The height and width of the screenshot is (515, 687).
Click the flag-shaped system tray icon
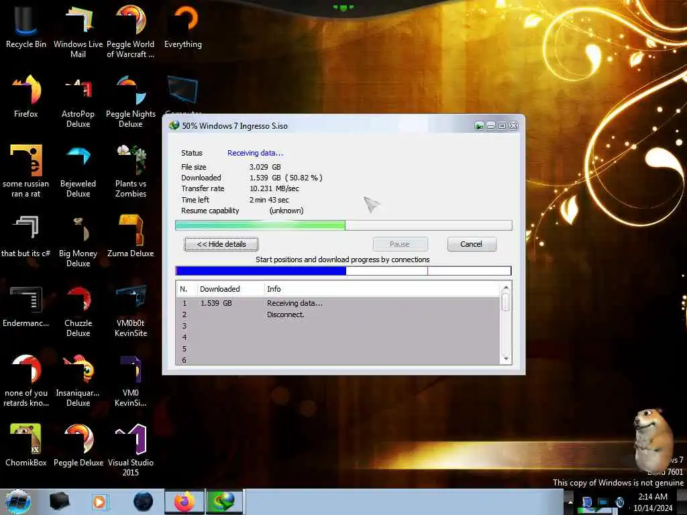click(586, 502)
